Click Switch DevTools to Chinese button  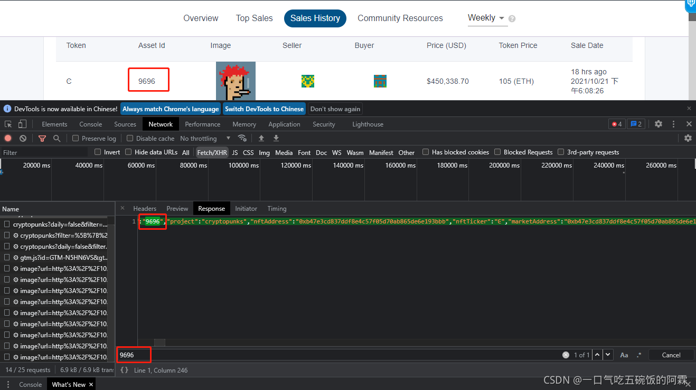click(x=264, y=109)
